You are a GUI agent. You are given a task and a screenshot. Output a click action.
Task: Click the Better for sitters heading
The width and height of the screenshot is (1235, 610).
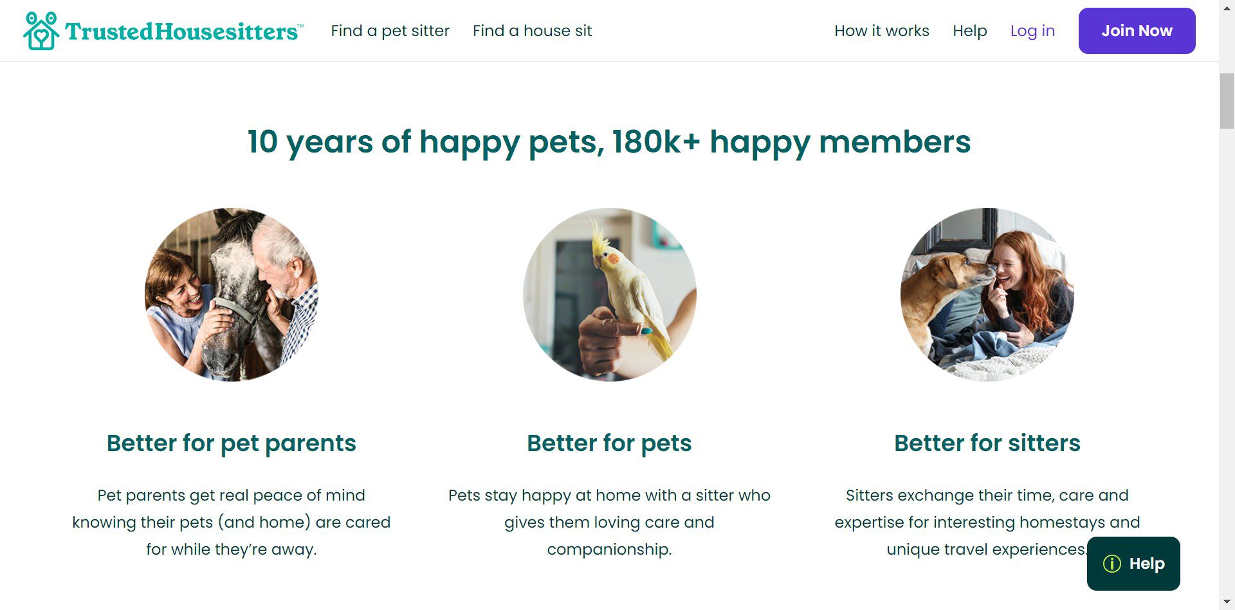point(987,443)
